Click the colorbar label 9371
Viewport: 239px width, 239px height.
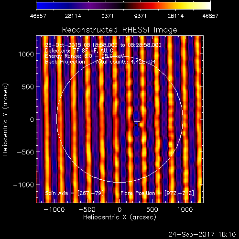140,16
